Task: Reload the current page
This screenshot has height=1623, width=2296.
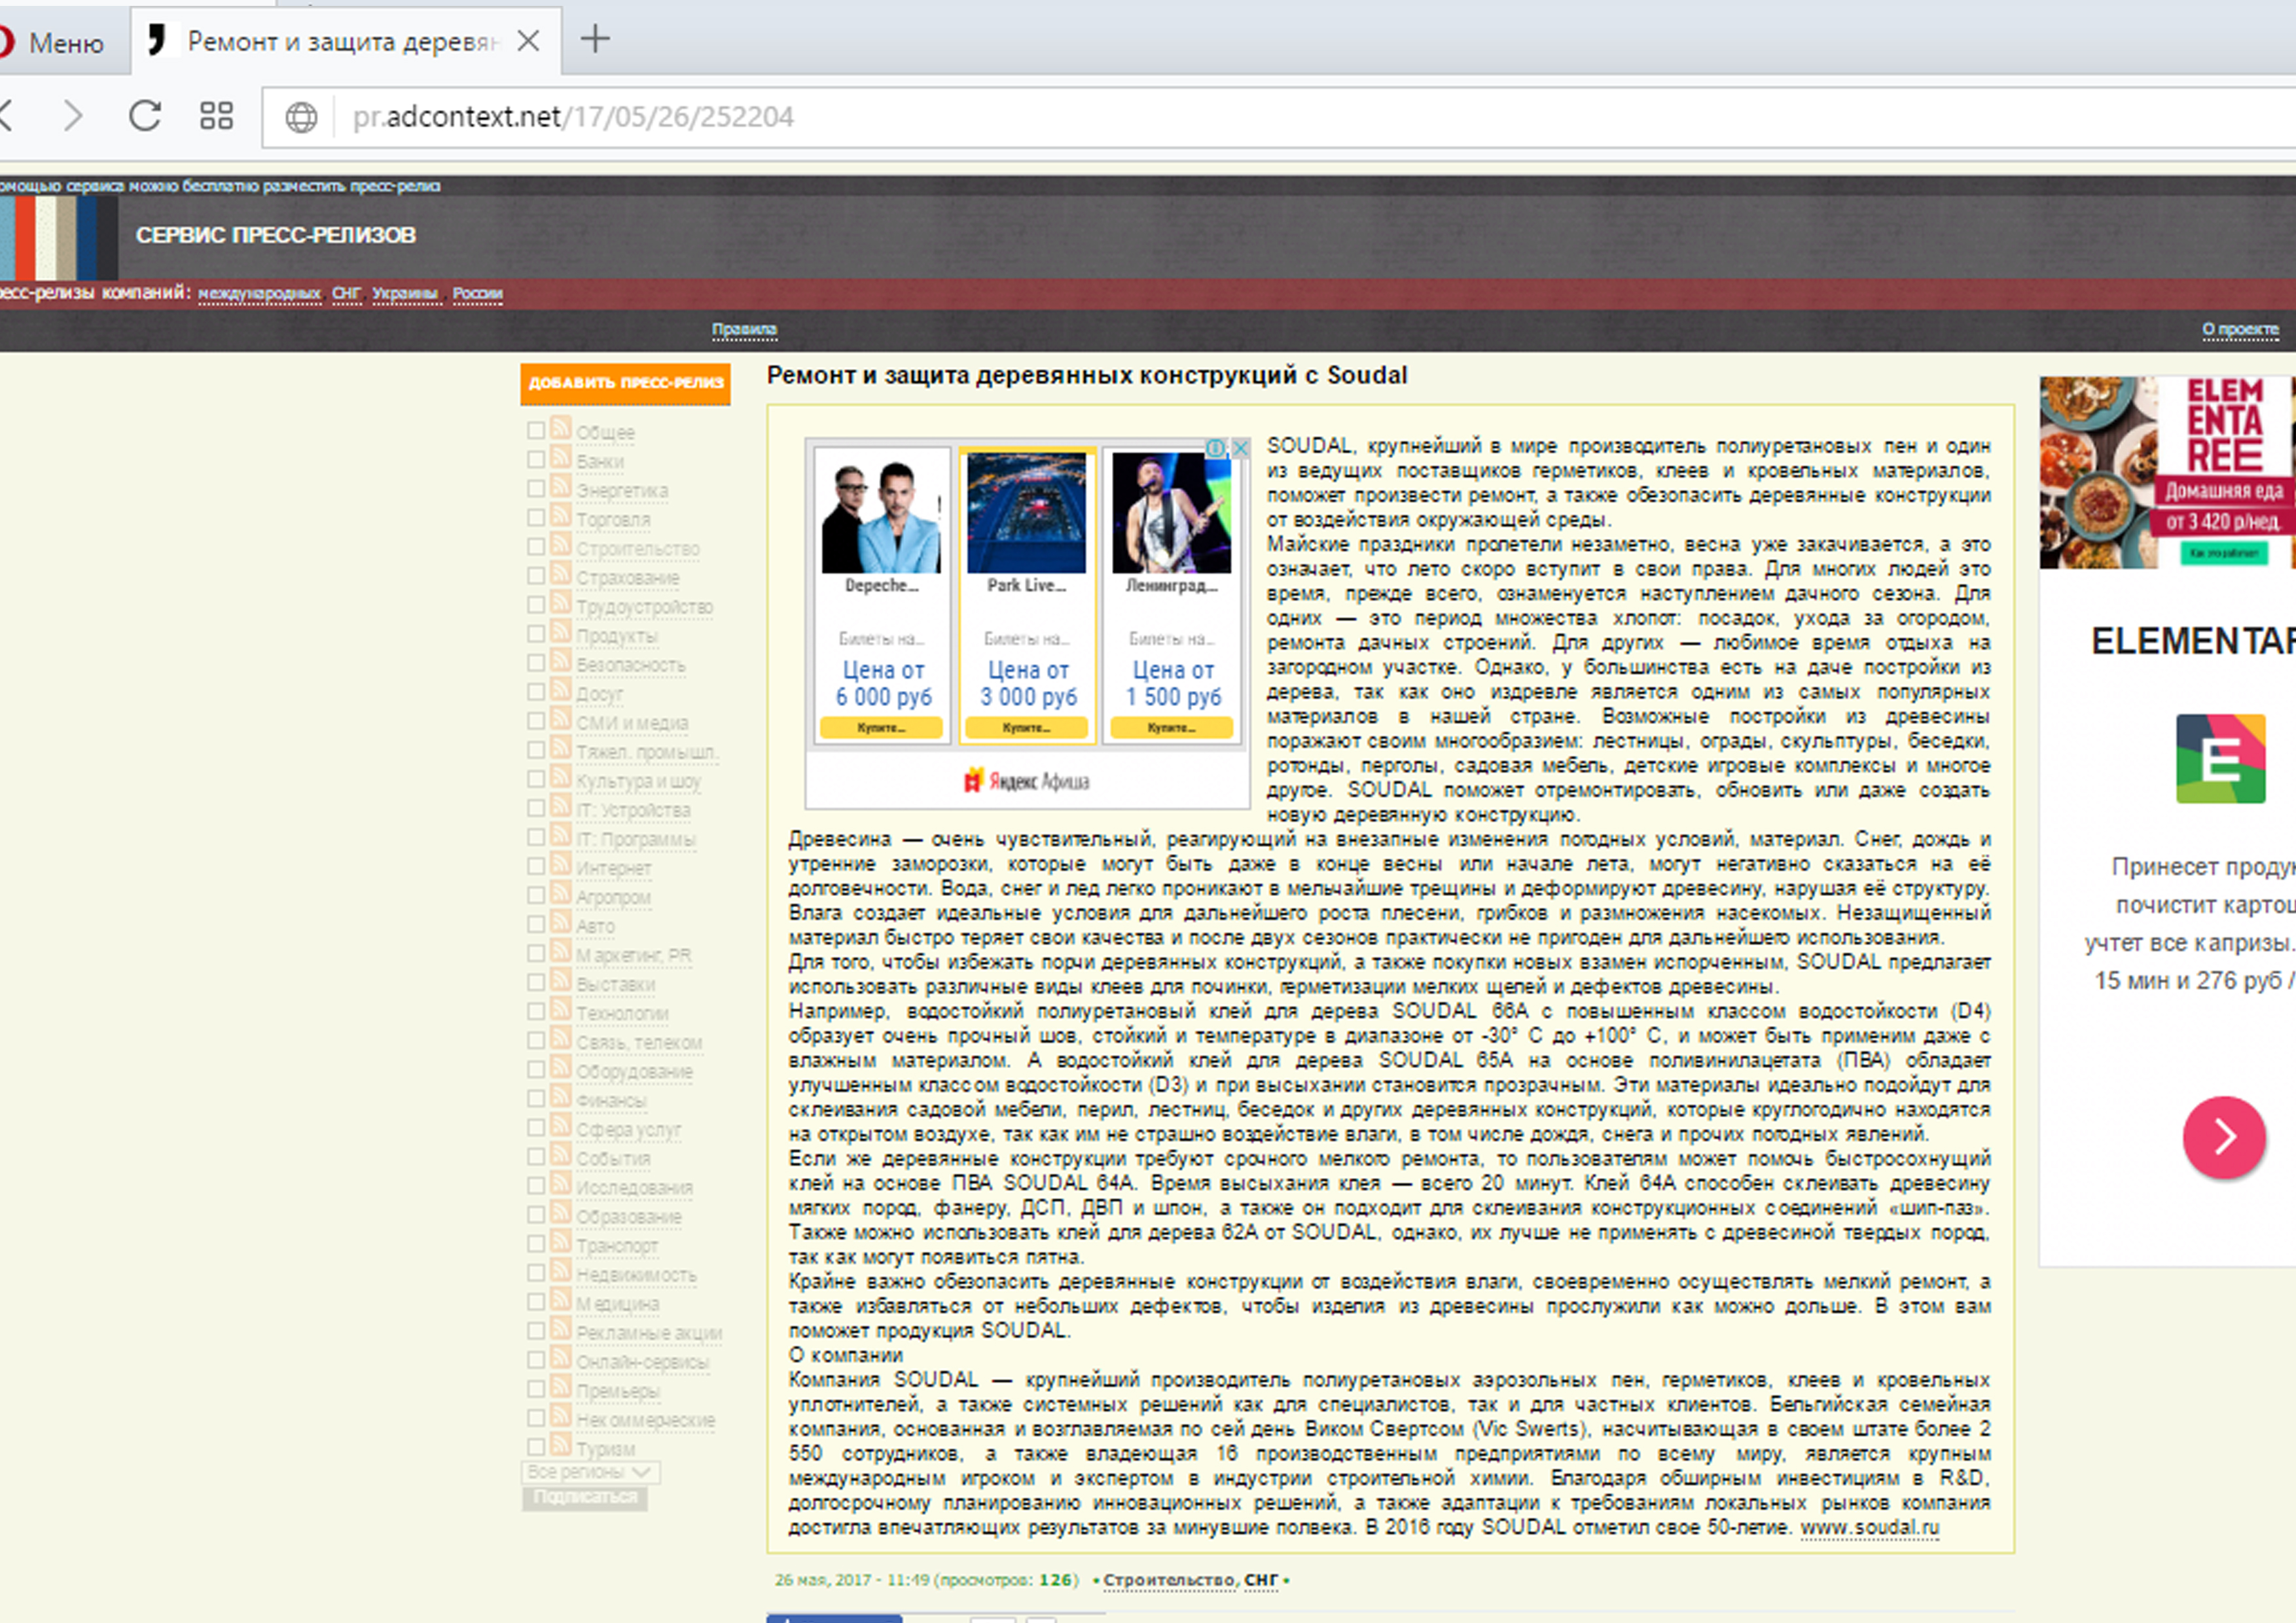Action: tap(145, 116)
